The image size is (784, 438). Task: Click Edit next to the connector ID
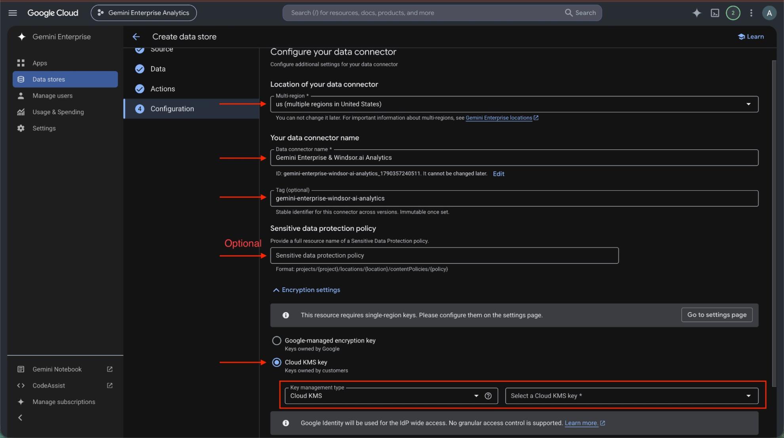pos(499,174)
